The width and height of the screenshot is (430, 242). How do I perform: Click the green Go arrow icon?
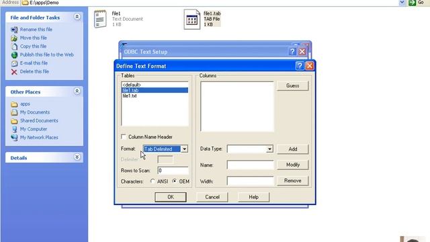[x=412, y=3]
